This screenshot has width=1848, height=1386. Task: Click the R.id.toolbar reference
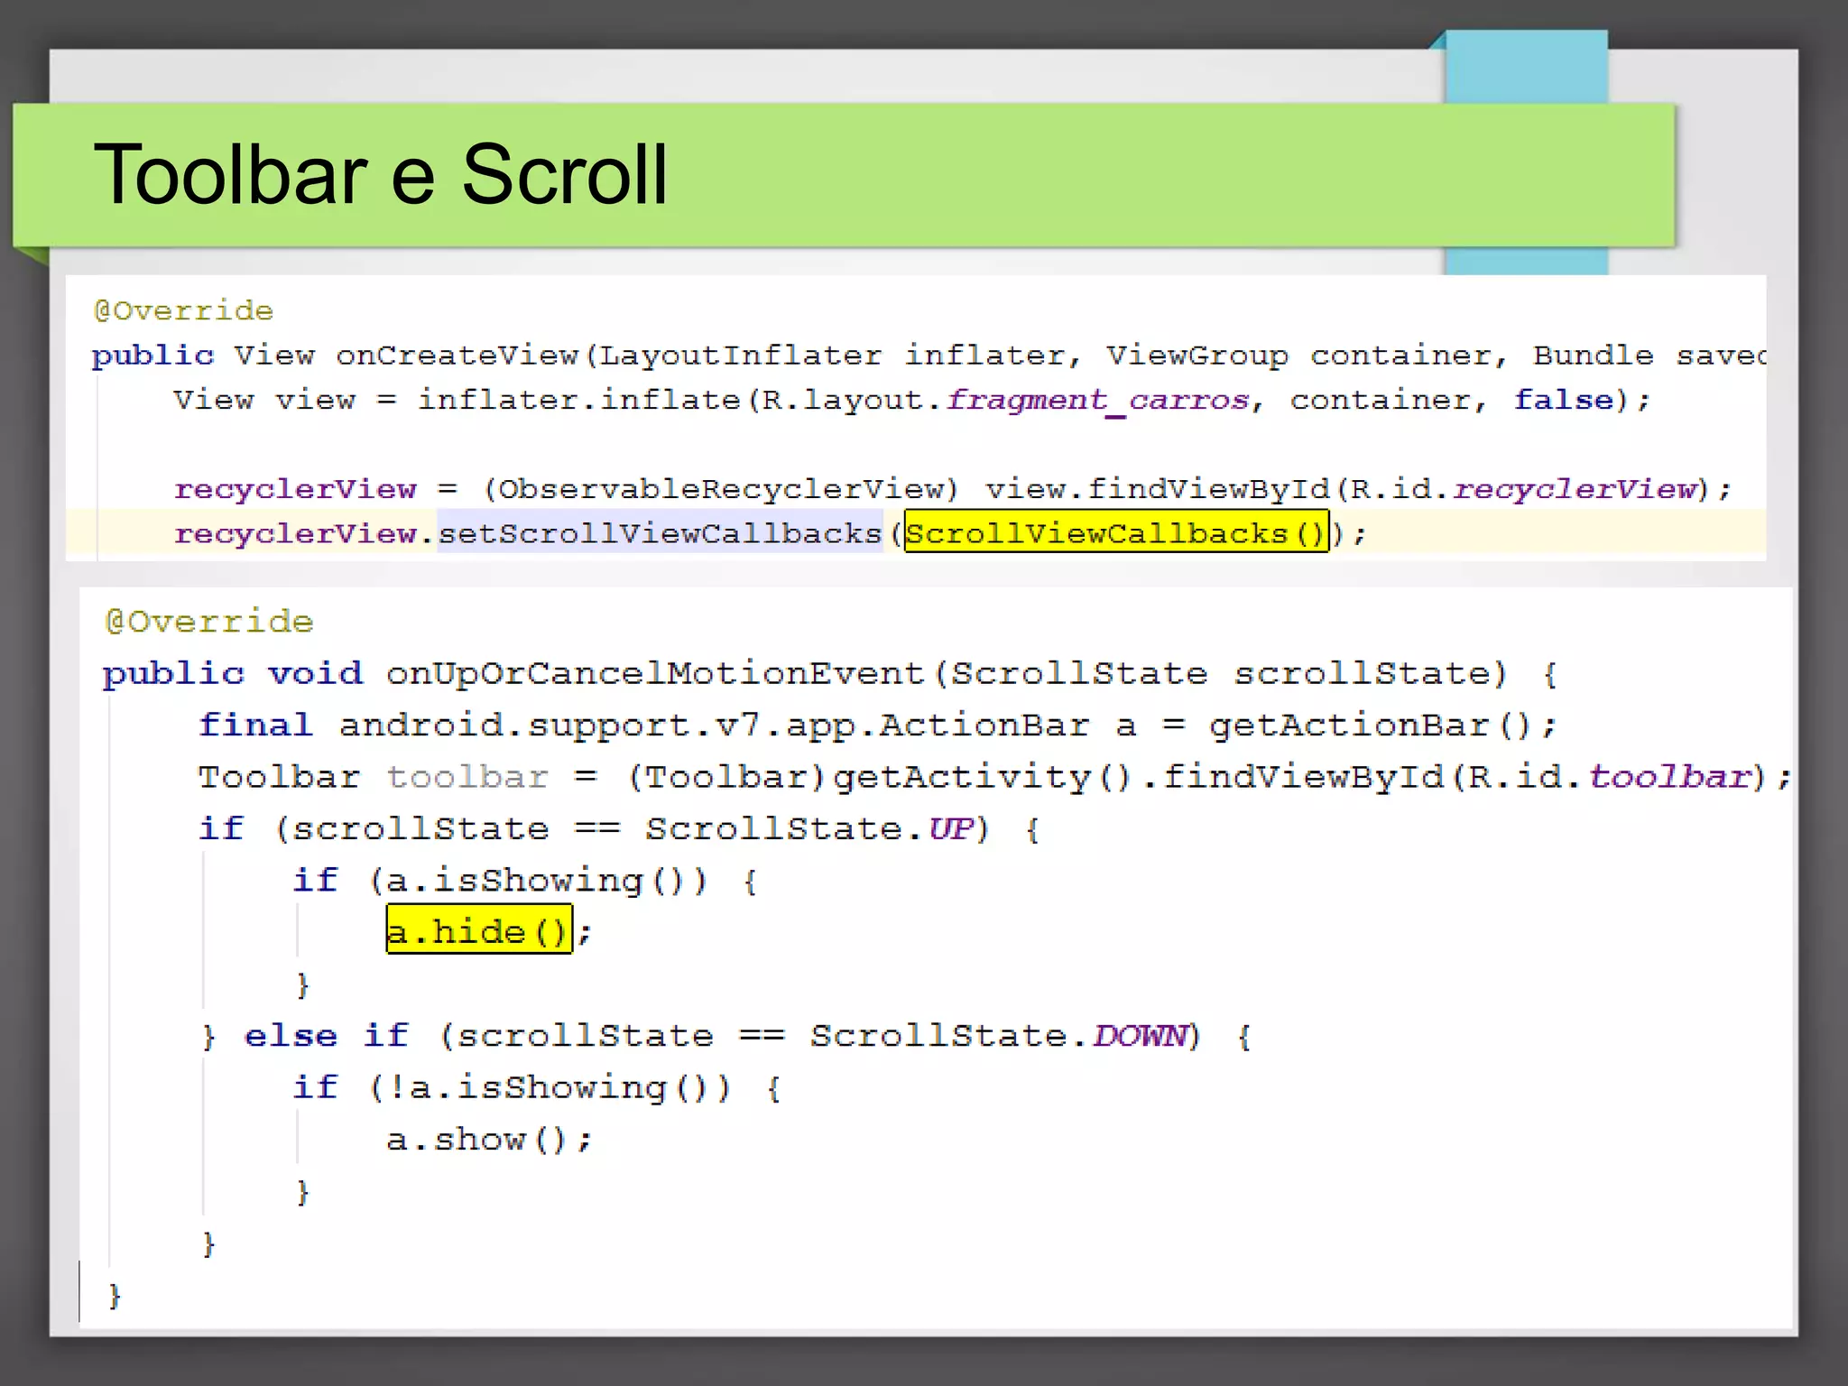(1608, 777)
